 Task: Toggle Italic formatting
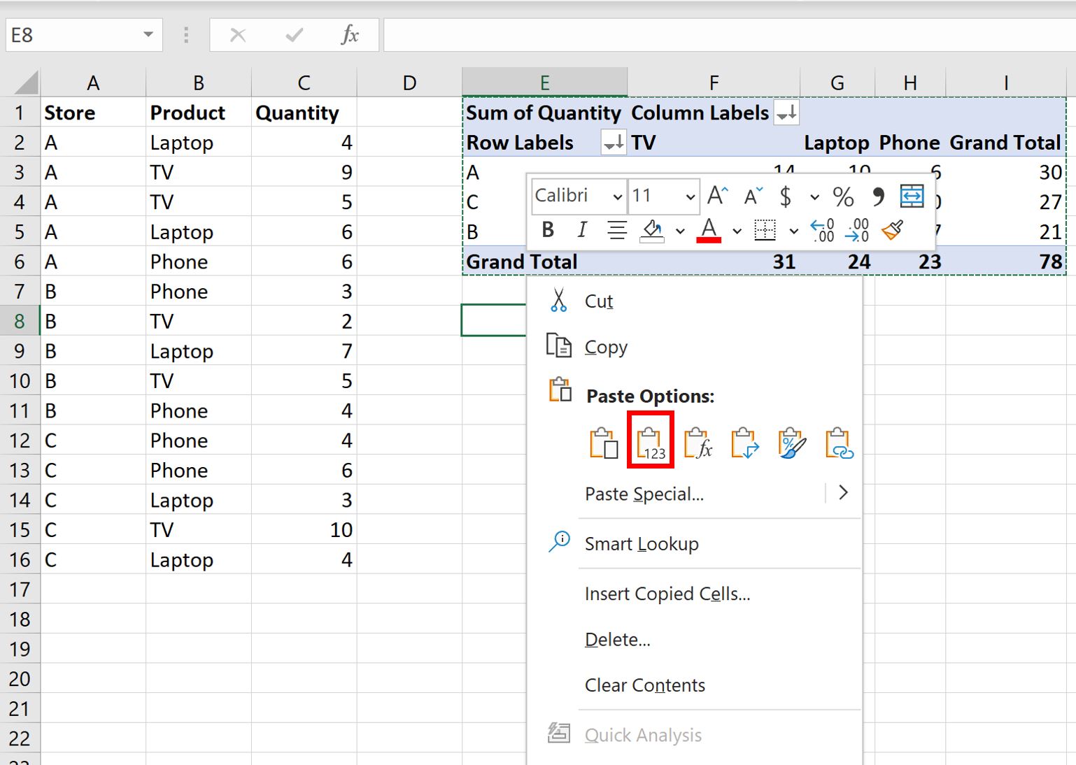coord(581,229)
